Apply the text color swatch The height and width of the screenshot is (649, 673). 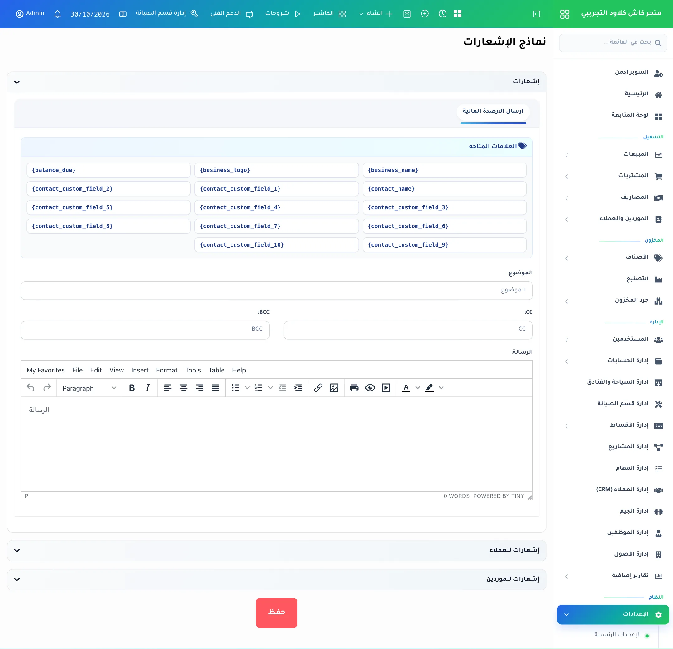click(x=406, y=388)
